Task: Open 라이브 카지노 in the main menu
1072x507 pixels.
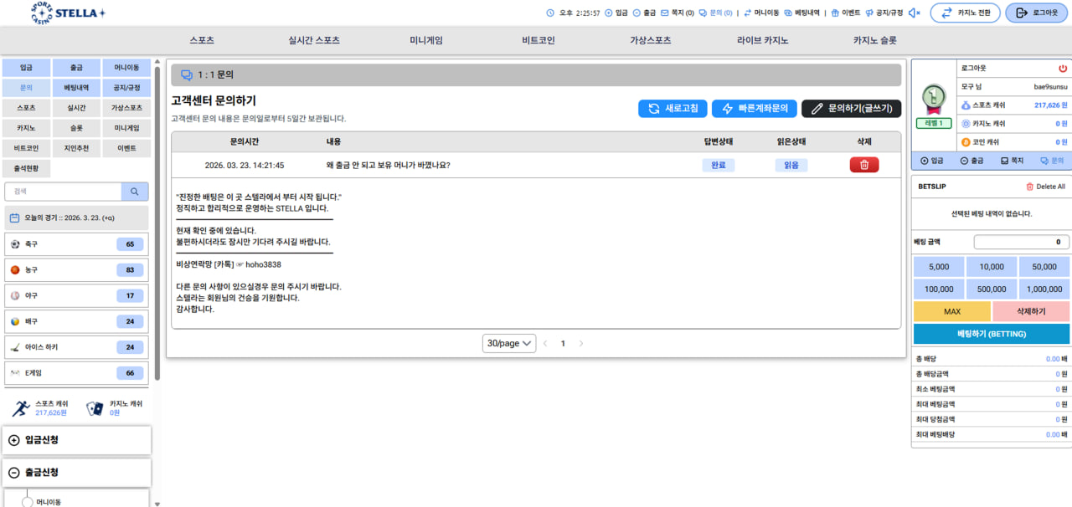Action: (x=762, y=40)
